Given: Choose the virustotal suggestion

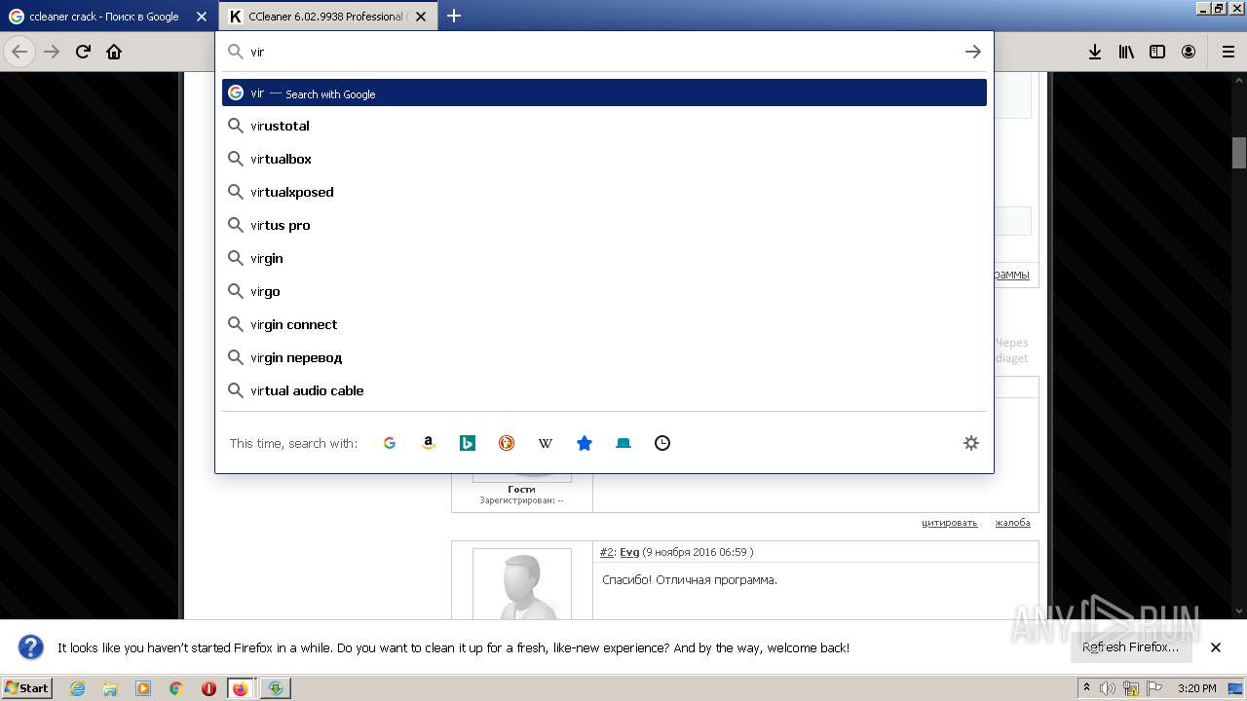Looking at the screenshot, I should click(604, 126).
